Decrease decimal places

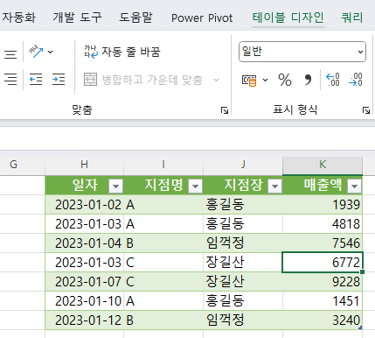pos(355,80)
